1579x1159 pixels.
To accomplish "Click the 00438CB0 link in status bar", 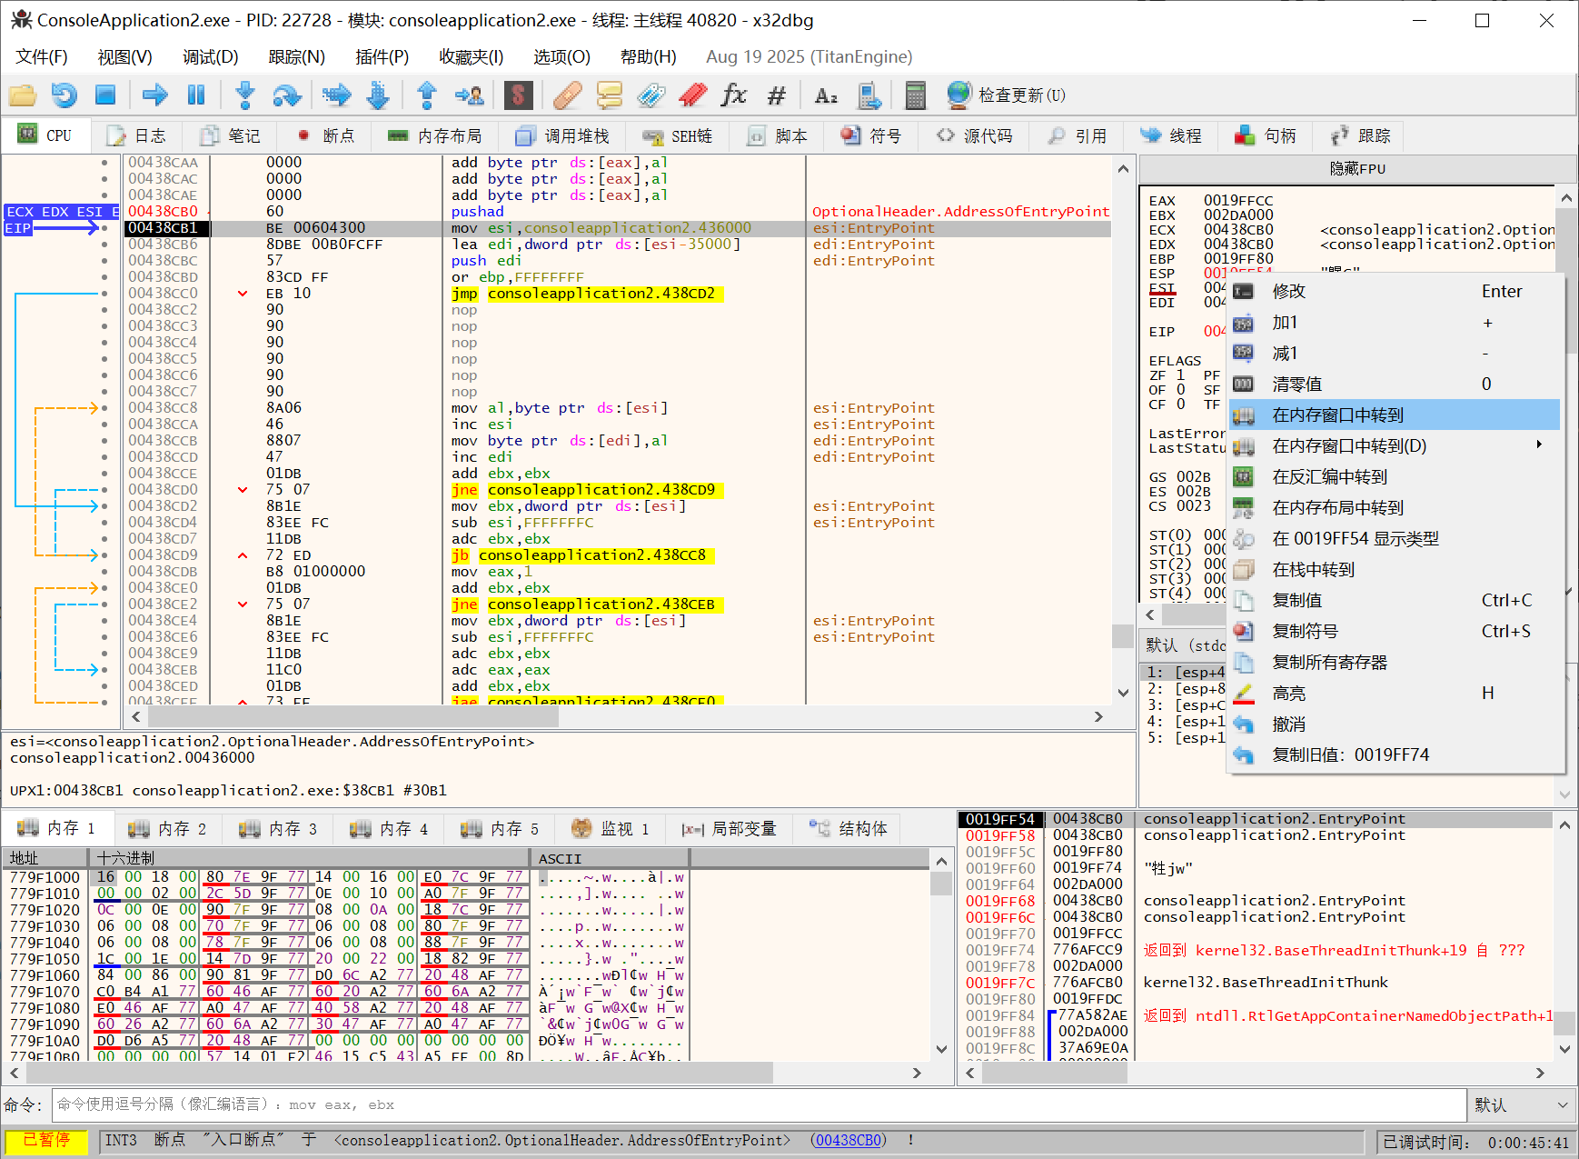I will coord(848,1140).
